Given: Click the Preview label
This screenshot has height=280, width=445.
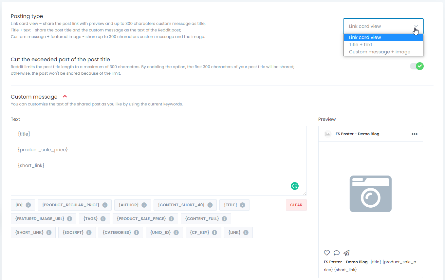Looking at the screenshot, I should [x=327, y=119].
